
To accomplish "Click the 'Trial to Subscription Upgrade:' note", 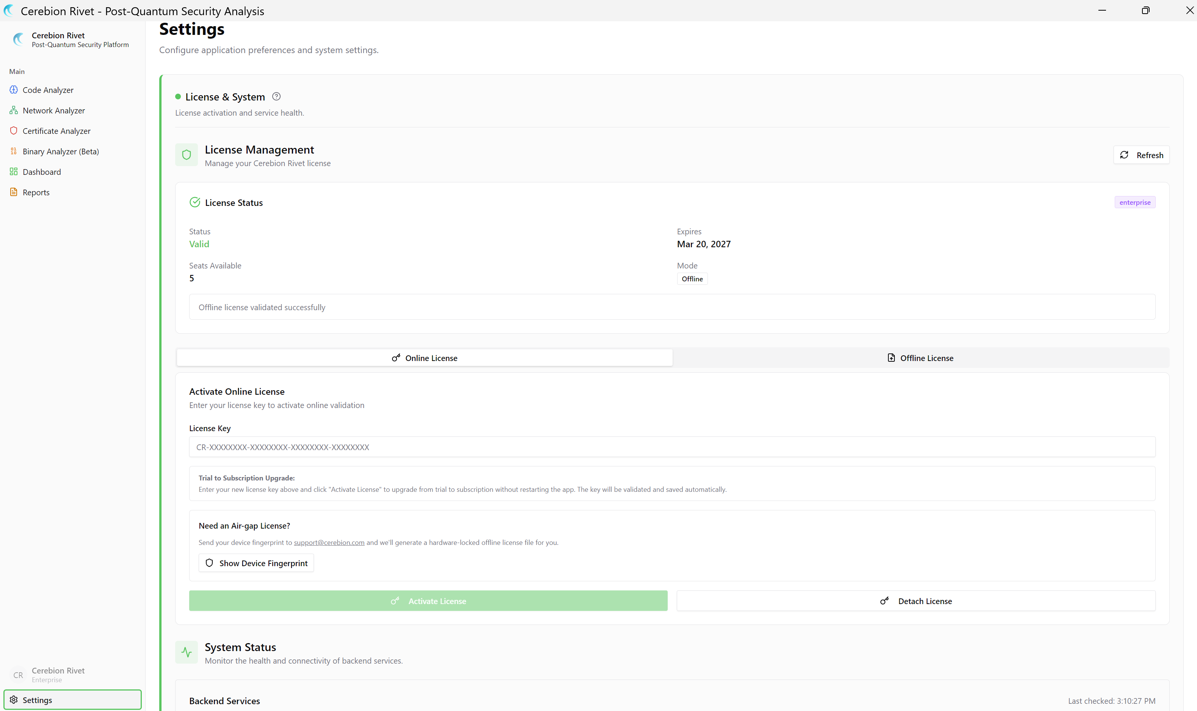I will point(247,478).
